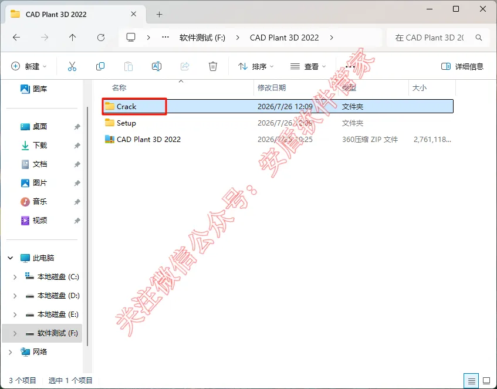Open the 查看 view dropdown

tap(308, 66)
